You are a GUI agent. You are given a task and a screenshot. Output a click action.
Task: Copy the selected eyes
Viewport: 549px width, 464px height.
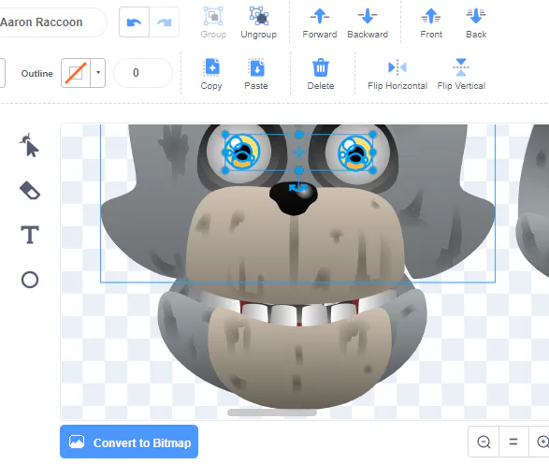(x=211, y=74)
